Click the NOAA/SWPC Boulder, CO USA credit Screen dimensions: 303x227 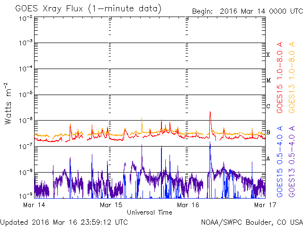(x=251, y=221)
